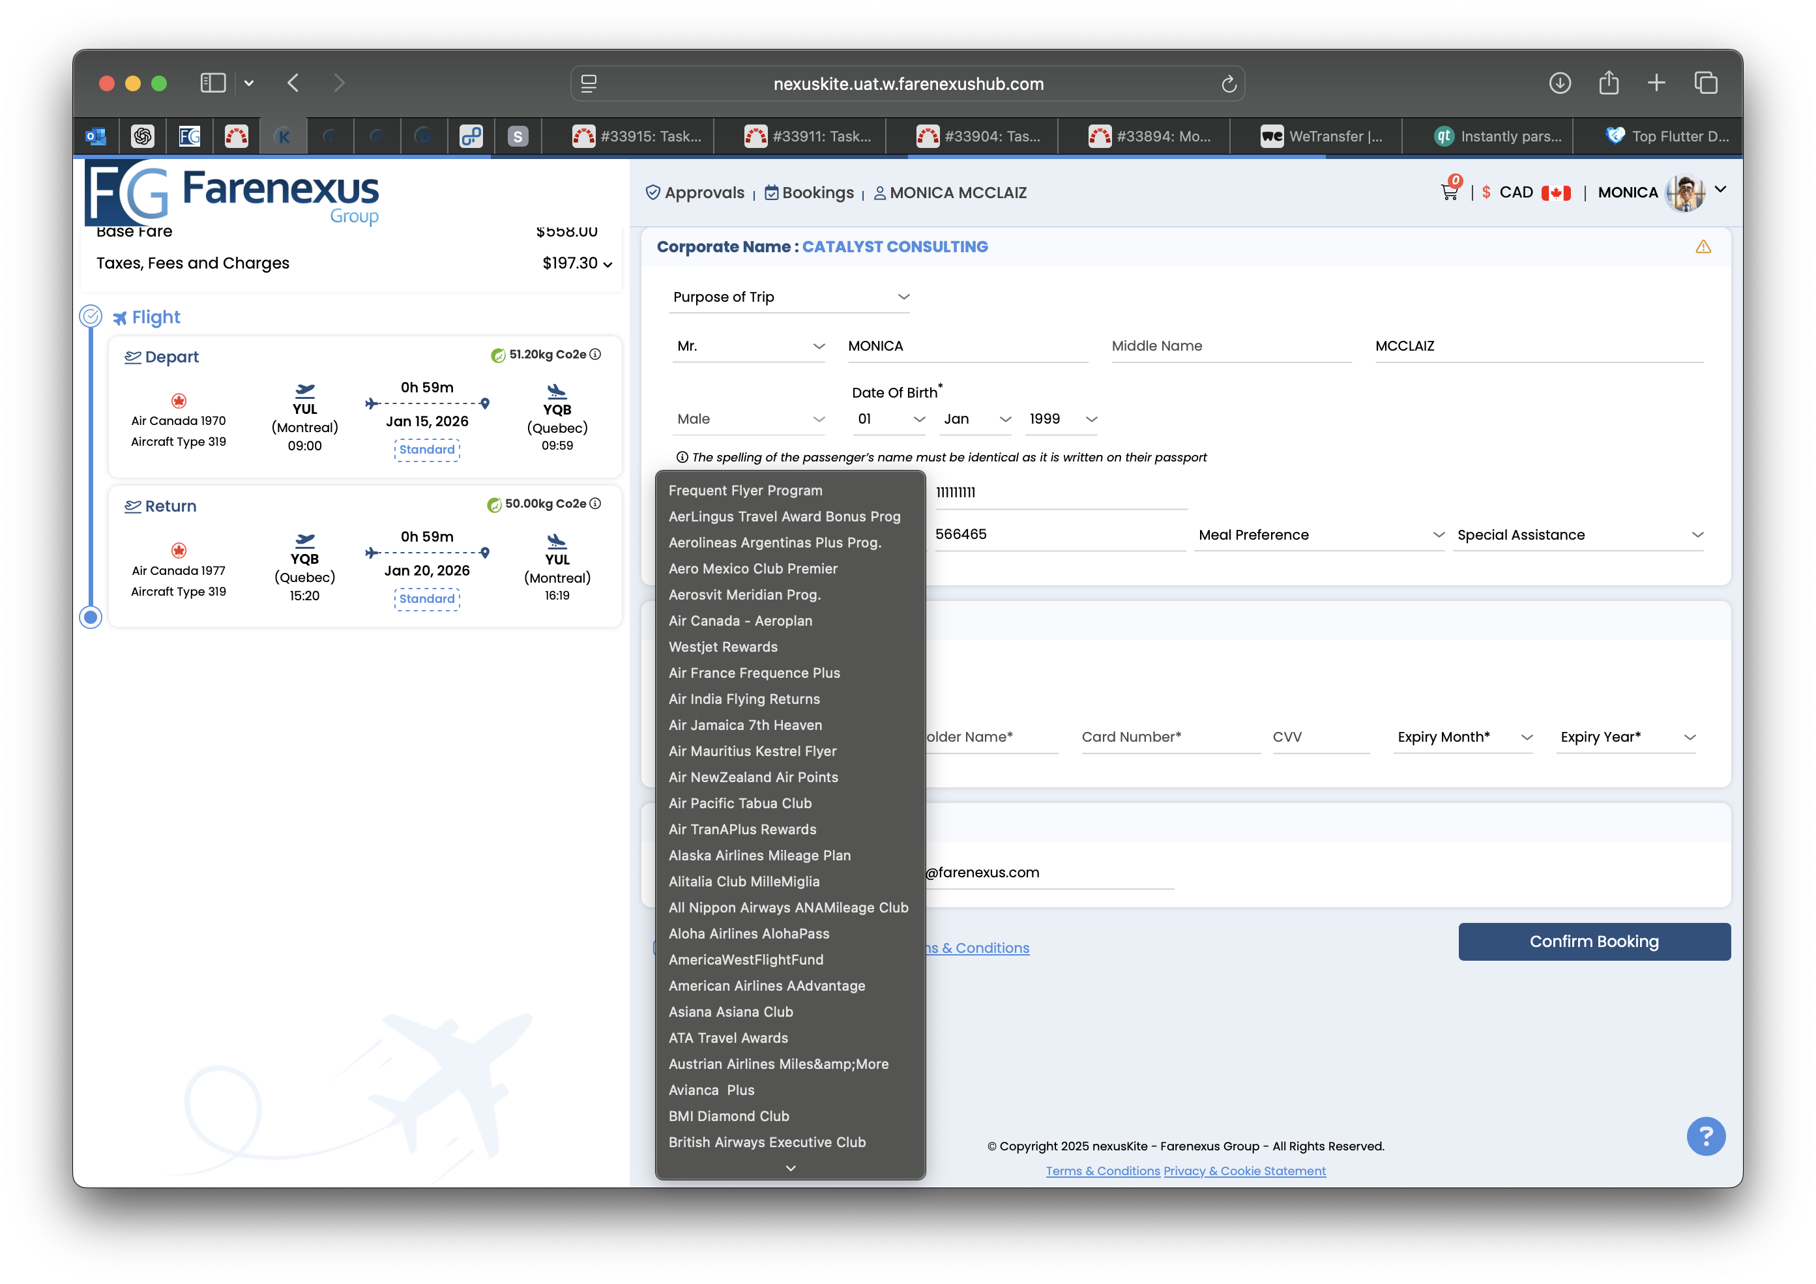
Task: Expand the Purpose of Trip dropdown
Action: (789, 297)
